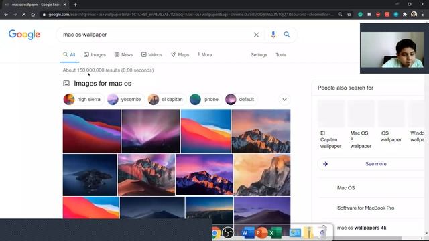Open the Big Sur dark red wave wallpaper thumbnail
This screenshot has height=241, width=429.
[x=92, y=131]
